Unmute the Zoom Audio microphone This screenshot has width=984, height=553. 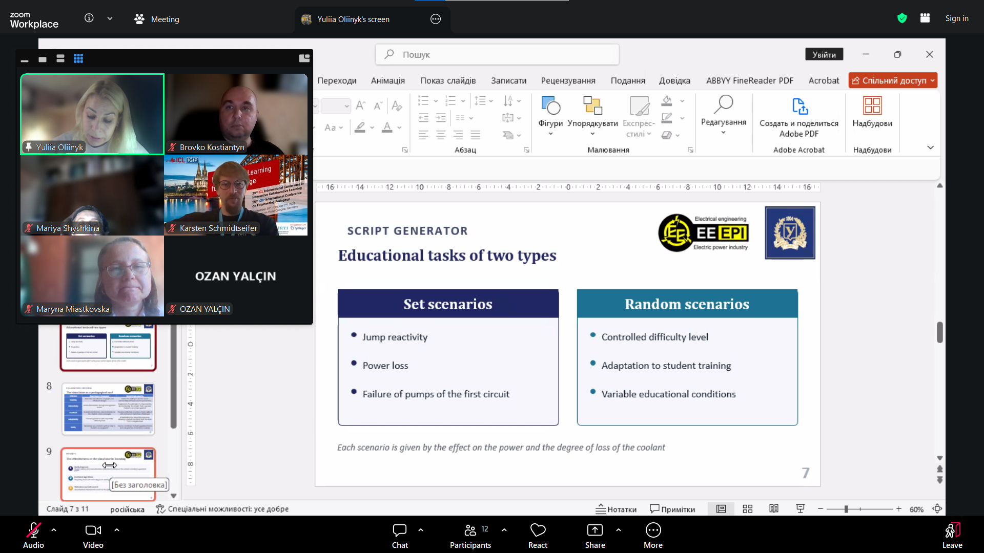33,536
